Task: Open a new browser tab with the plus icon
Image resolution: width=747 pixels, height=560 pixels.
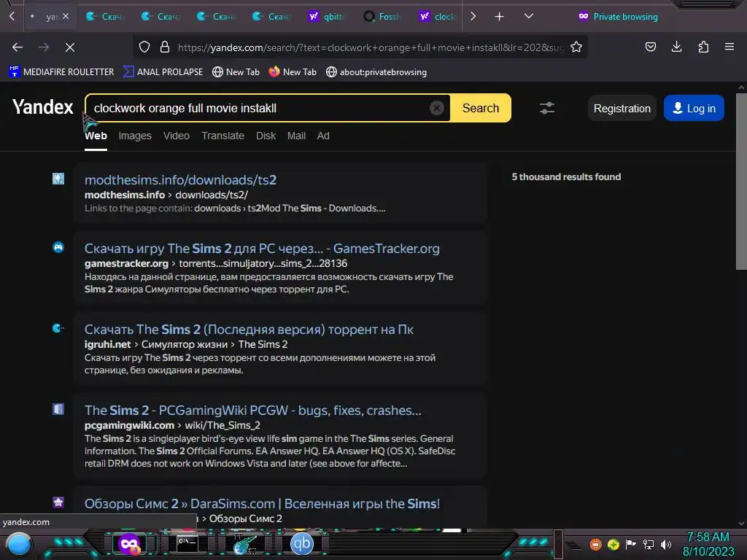Action: (499, 17)
